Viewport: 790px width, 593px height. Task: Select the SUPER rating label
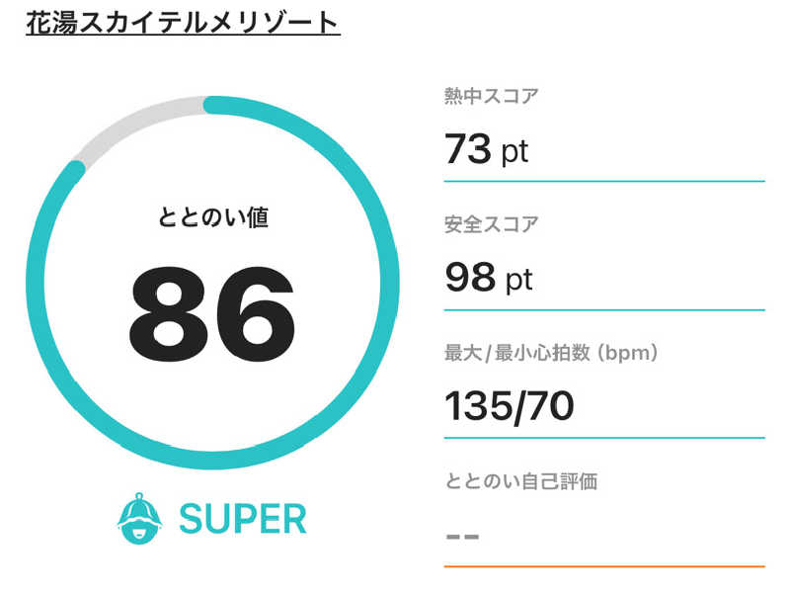243,519
